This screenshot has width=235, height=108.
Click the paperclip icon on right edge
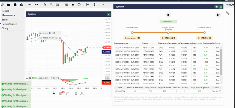coord(228,13)
